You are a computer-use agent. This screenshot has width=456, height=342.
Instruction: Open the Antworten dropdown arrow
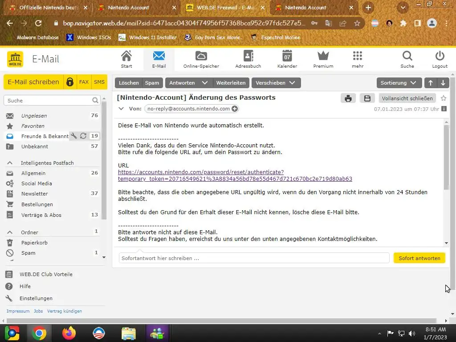(x=205, y=83)
